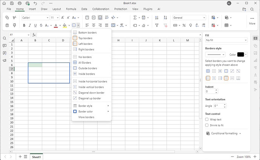This screenshot has height=160, width=260.
Task: Click the insert function fx icon
Action: point(34,35)
